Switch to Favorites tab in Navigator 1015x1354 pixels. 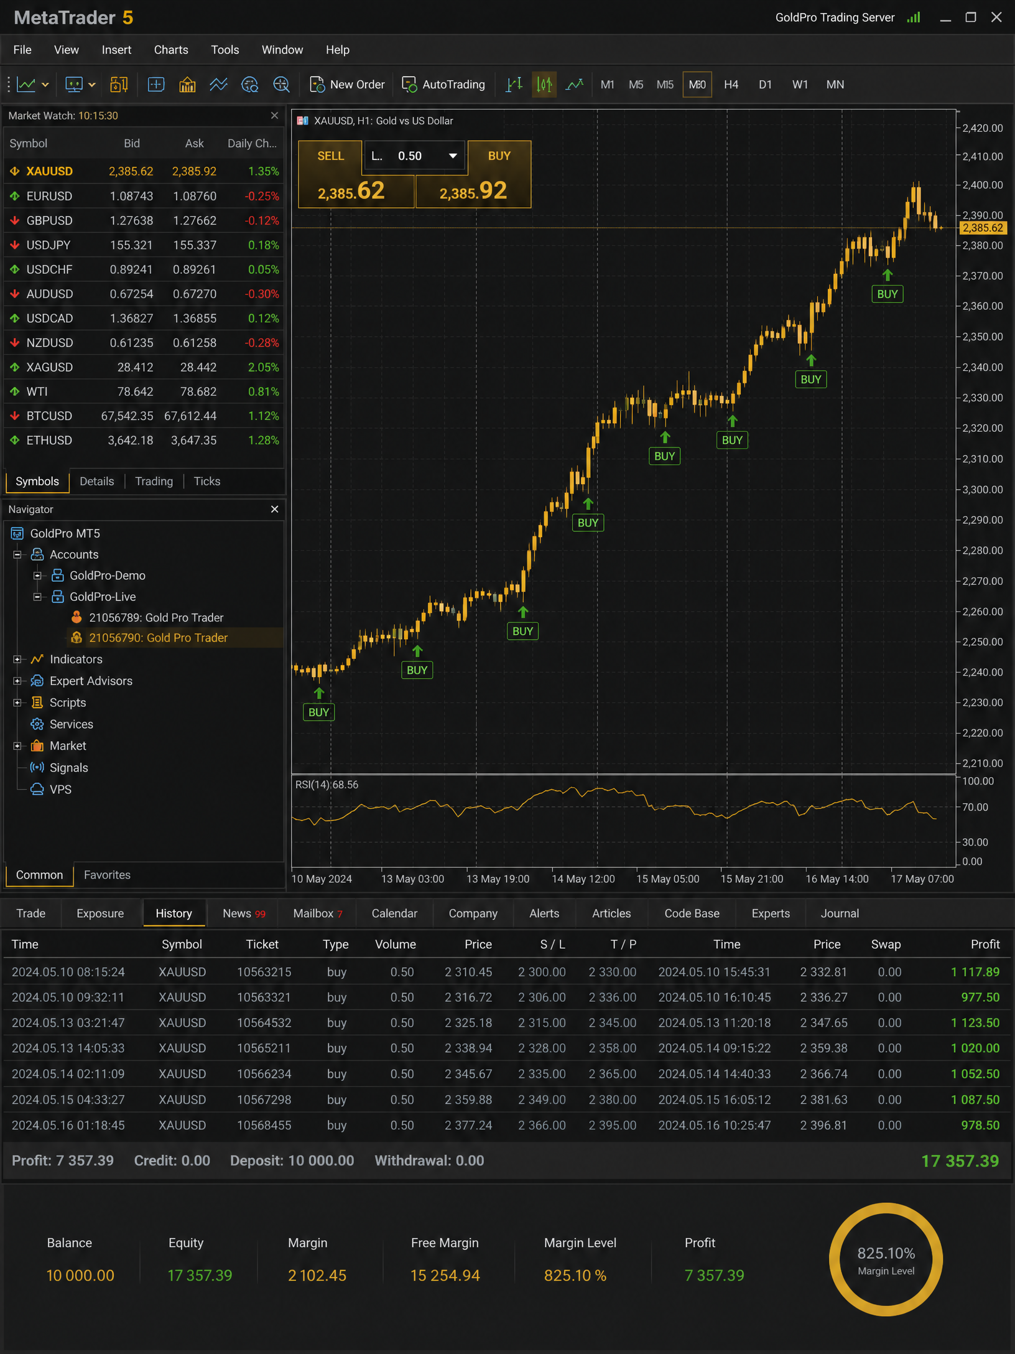[x=107, y=875]
